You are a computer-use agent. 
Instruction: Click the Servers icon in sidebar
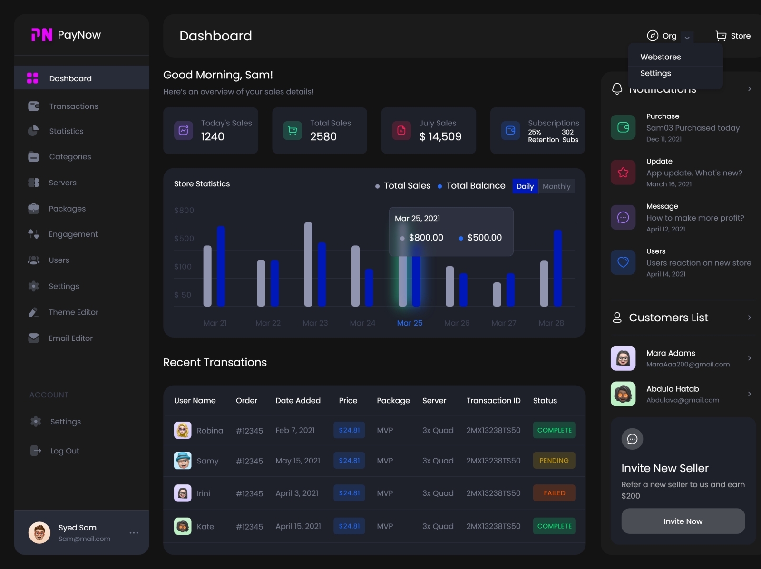click(x=34, y=183)
